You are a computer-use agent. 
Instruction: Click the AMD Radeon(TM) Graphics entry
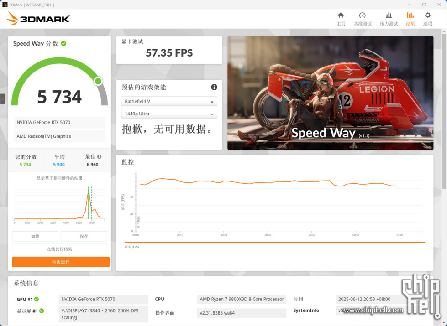tap(59, 136)
